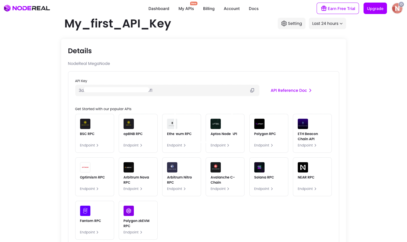
Task: Expand the Last 24 hours dropdown
Action: (327, 23)
